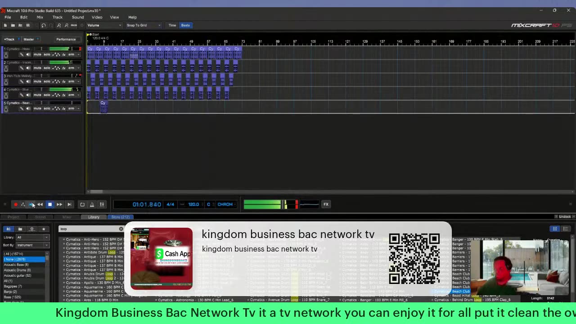Viewport: 576px width, 324px height.
Task: Clear the loop search field with the X
Action: coord(121,229)
